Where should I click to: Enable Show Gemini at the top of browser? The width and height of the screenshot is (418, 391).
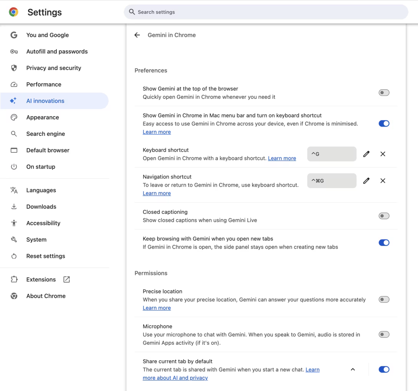click(x=384, y=93)
